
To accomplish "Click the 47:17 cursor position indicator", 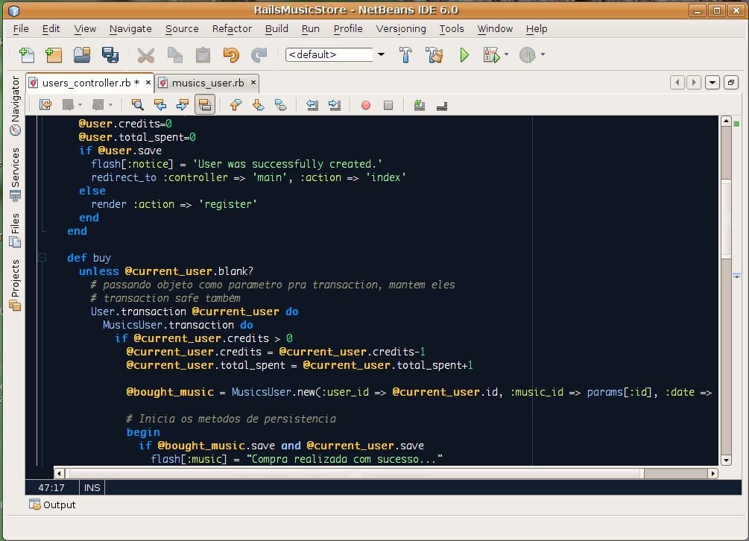I will pyautogui.click(x=51, y=487).
